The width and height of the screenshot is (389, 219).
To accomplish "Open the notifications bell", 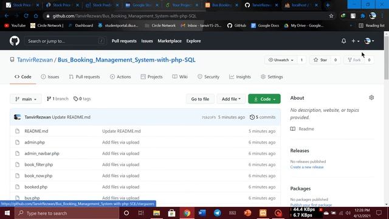I will pyautogui.click(x=343, y=41).
